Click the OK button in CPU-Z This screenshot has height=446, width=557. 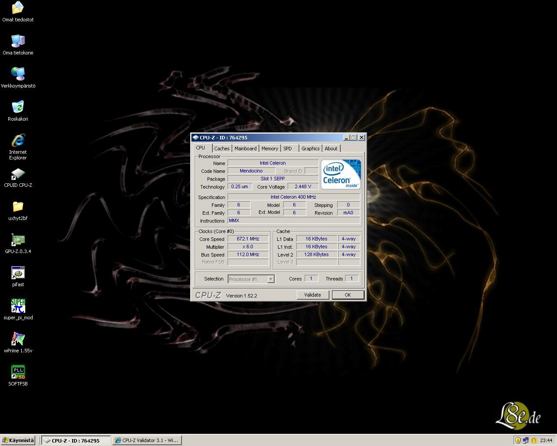pyautogui.click(x=348, y=295)
